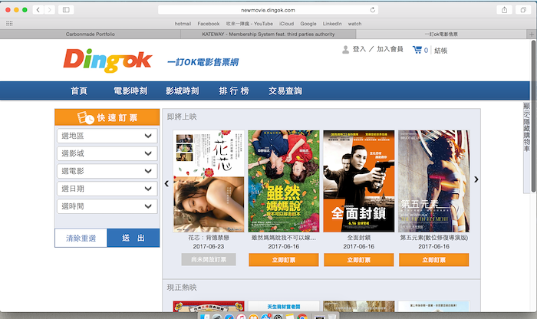Click 送出 submit button
The height and width of the screenshot is (319, 537).
pyautogui.click(x=133, y=238)
